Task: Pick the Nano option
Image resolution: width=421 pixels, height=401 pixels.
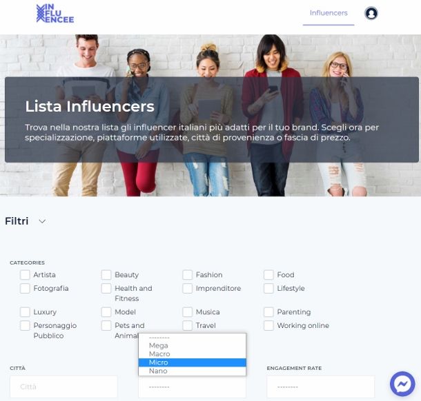Action: pyautogui.click(x=193, y=371)
